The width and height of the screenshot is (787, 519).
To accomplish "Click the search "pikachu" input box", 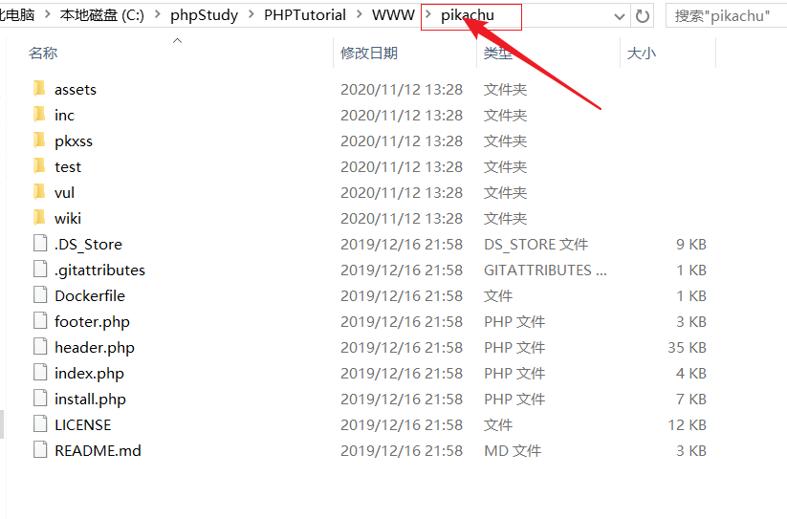I will (726, 16).
